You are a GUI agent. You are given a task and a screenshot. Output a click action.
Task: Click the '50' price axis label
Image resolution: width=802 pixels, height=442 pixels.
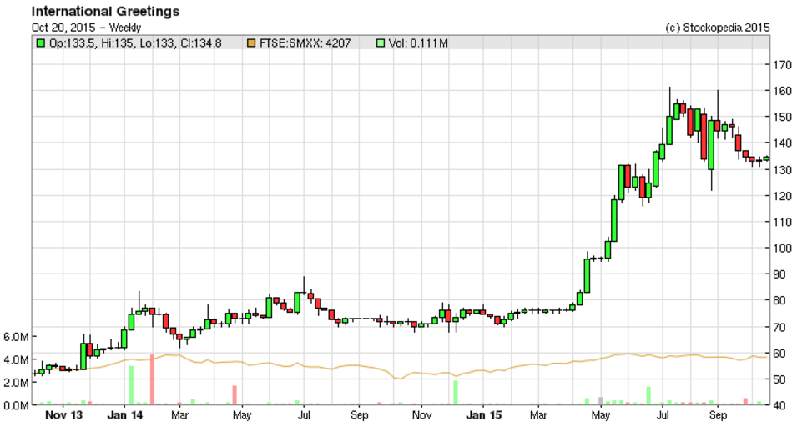pos(779,379)
